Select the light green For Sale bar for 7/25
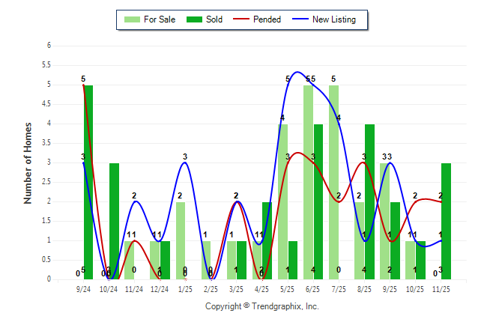Image resolution: width=484 pixels, height=325 pixels. [333, 182]
